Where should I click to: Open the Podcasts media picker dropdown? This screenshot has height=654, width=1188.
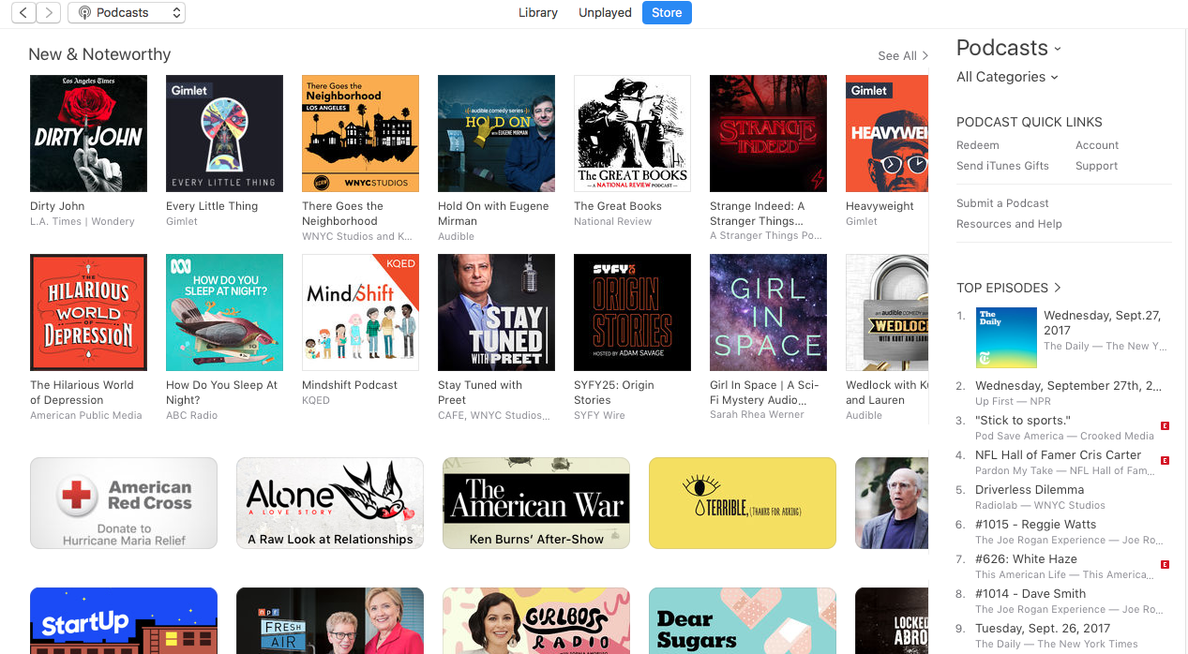point(127,12)
